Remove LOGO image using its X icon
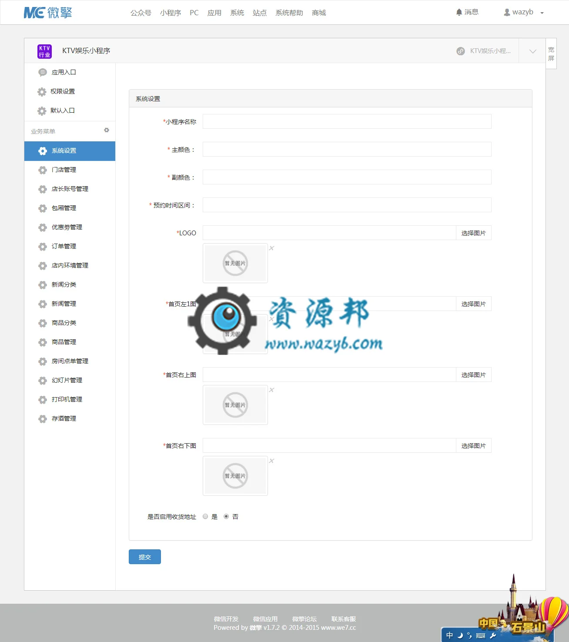Viewport: 569px width, 642px height. 271,248
